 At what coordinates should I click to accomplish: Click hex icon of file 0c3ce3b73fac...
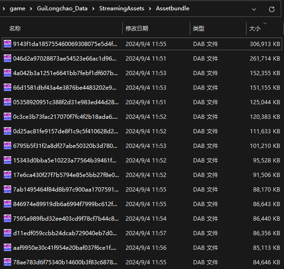pyautogui.click(x=7, y=116)
